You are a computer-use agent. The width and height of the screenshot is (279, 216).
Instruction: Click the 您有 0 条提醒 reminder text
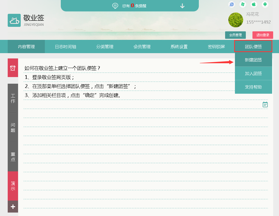tap(134, 6)
